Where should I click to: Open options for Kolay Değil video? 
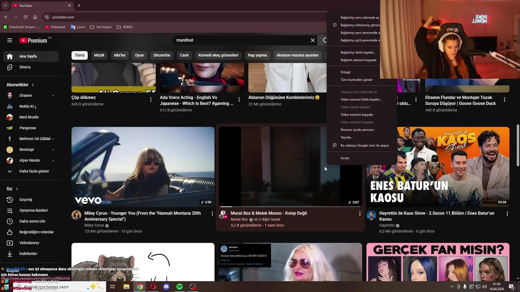click(x=360, y=213)
